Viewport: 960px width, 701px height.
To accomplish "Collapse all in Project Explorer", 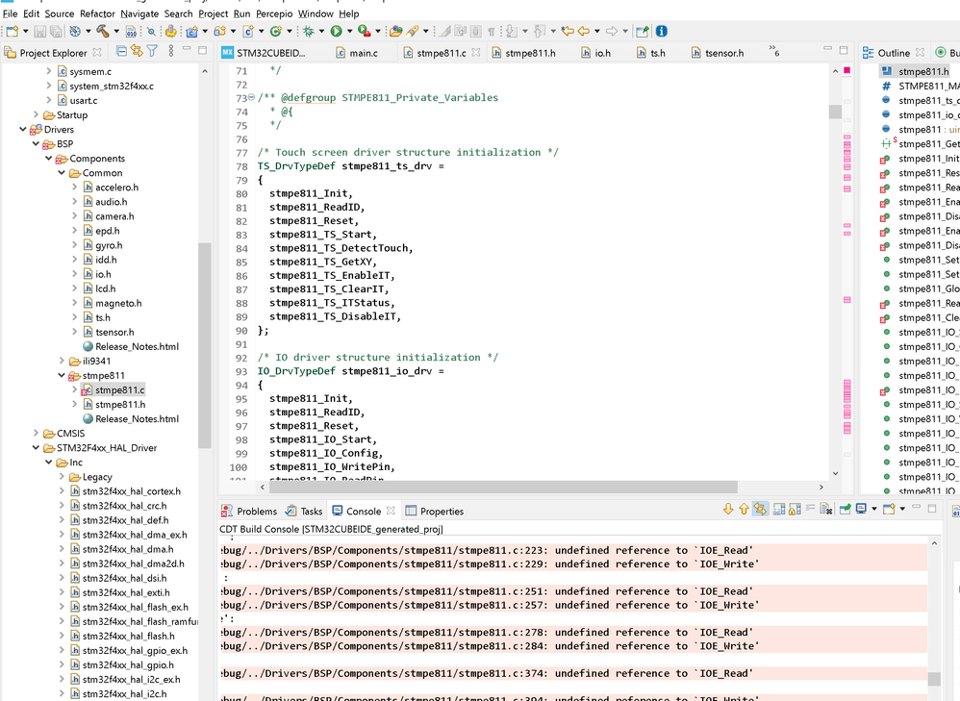I will (x=122, y=52).
